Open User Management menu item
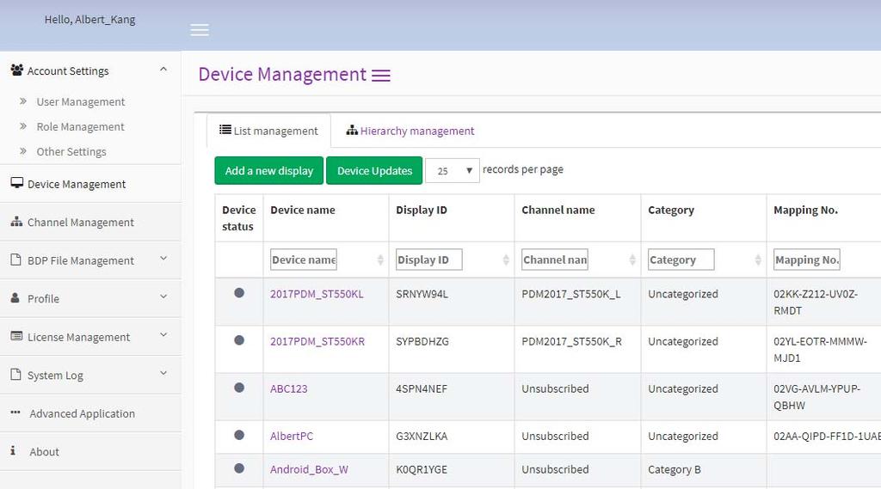This screenshot has height=489, width=881. pyautogui.click(x=81, y=101)
